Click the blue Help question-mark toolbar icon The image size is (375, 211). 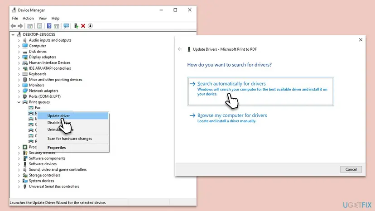49,26
